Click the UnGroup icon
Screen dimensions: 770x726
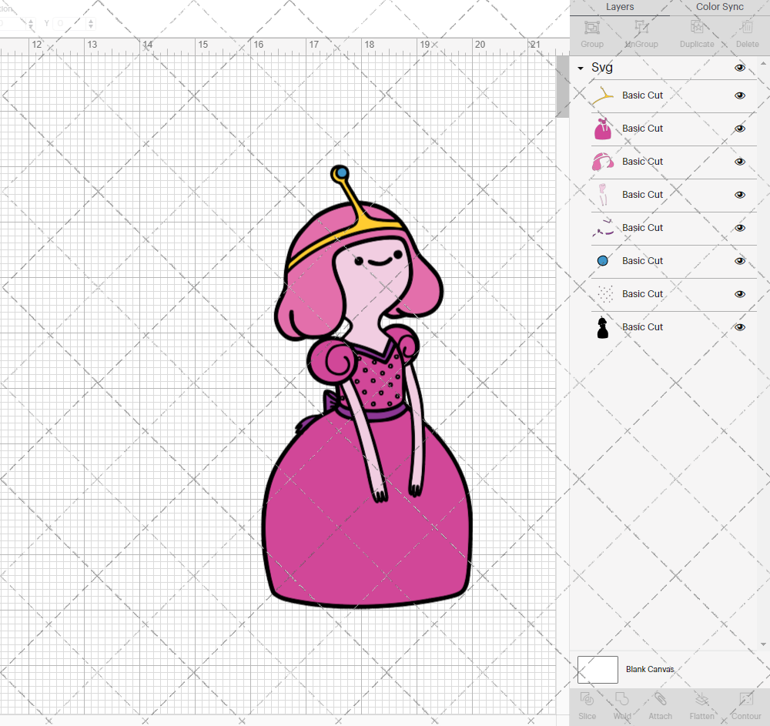click(641, 28)
